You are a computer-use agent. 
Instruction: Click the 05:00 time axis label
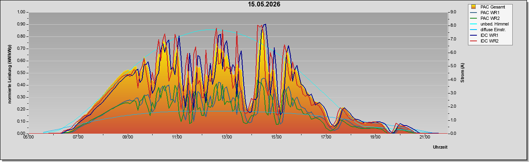pos(28,137)
